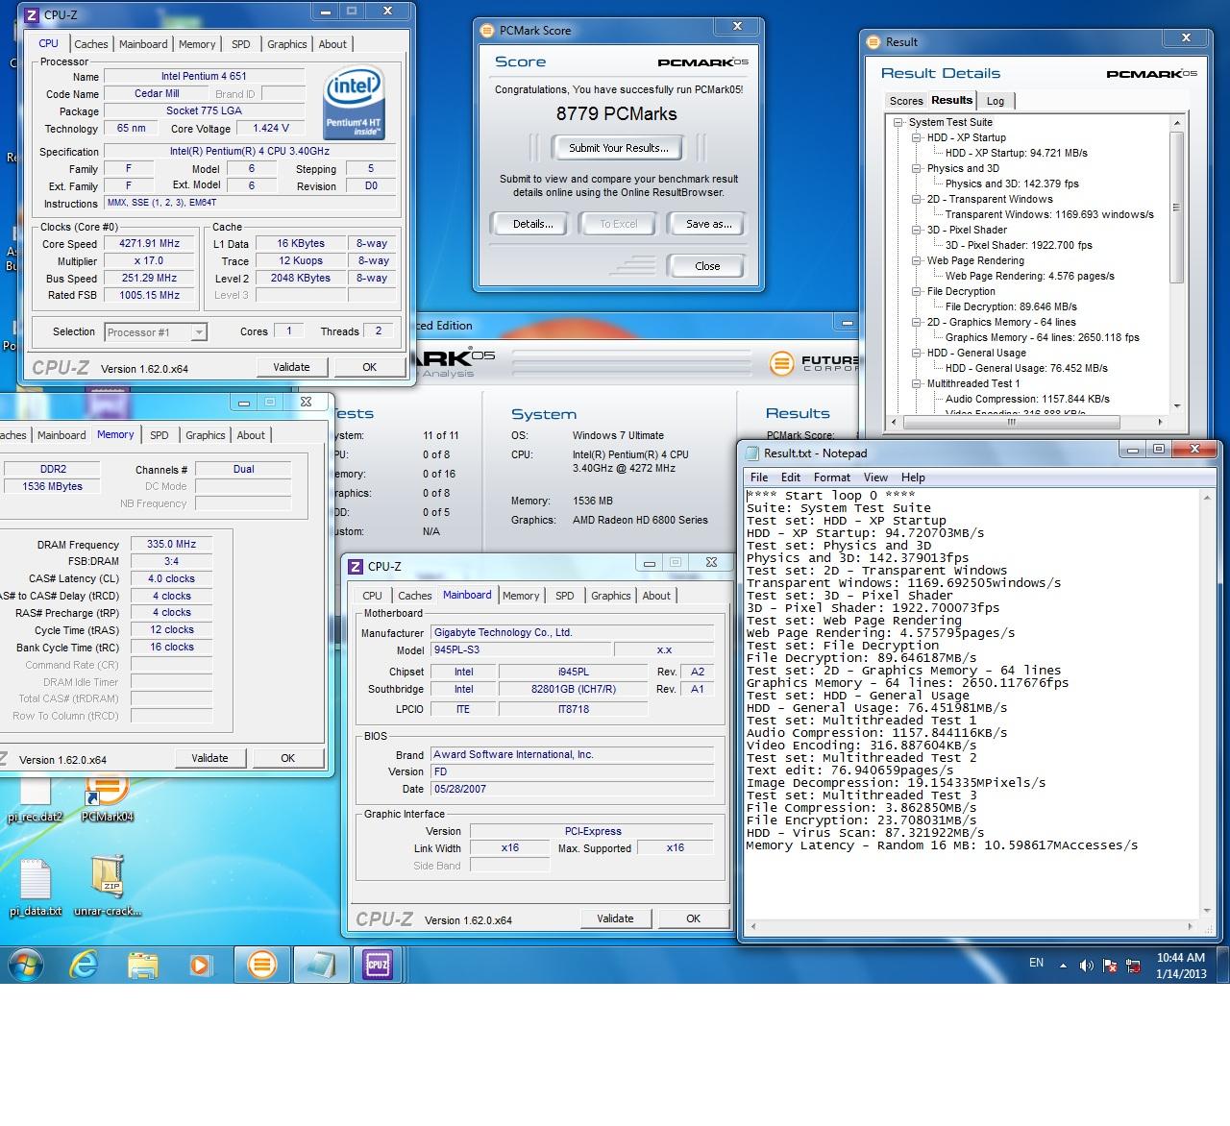1230x1126 pixels.
Task: Open Graphics tab in the Memory CPU-Z window
Action: (206, 435)
